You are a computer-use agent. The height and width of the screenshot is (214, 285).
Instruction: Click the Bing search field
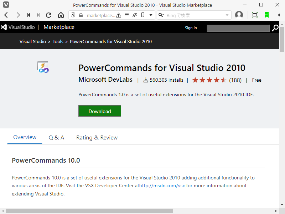(x=195, y=15)
